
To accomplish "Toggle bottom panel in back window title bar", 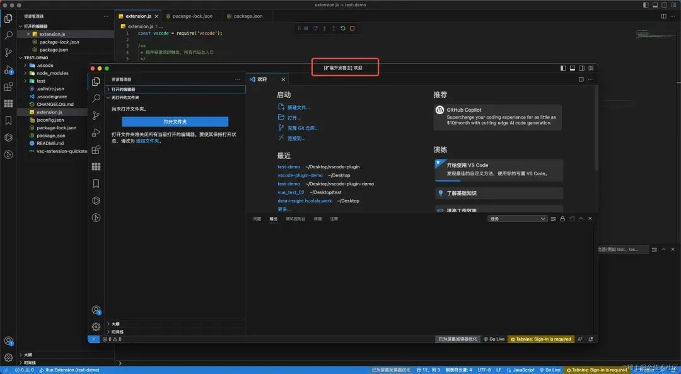I will [655, 5].
